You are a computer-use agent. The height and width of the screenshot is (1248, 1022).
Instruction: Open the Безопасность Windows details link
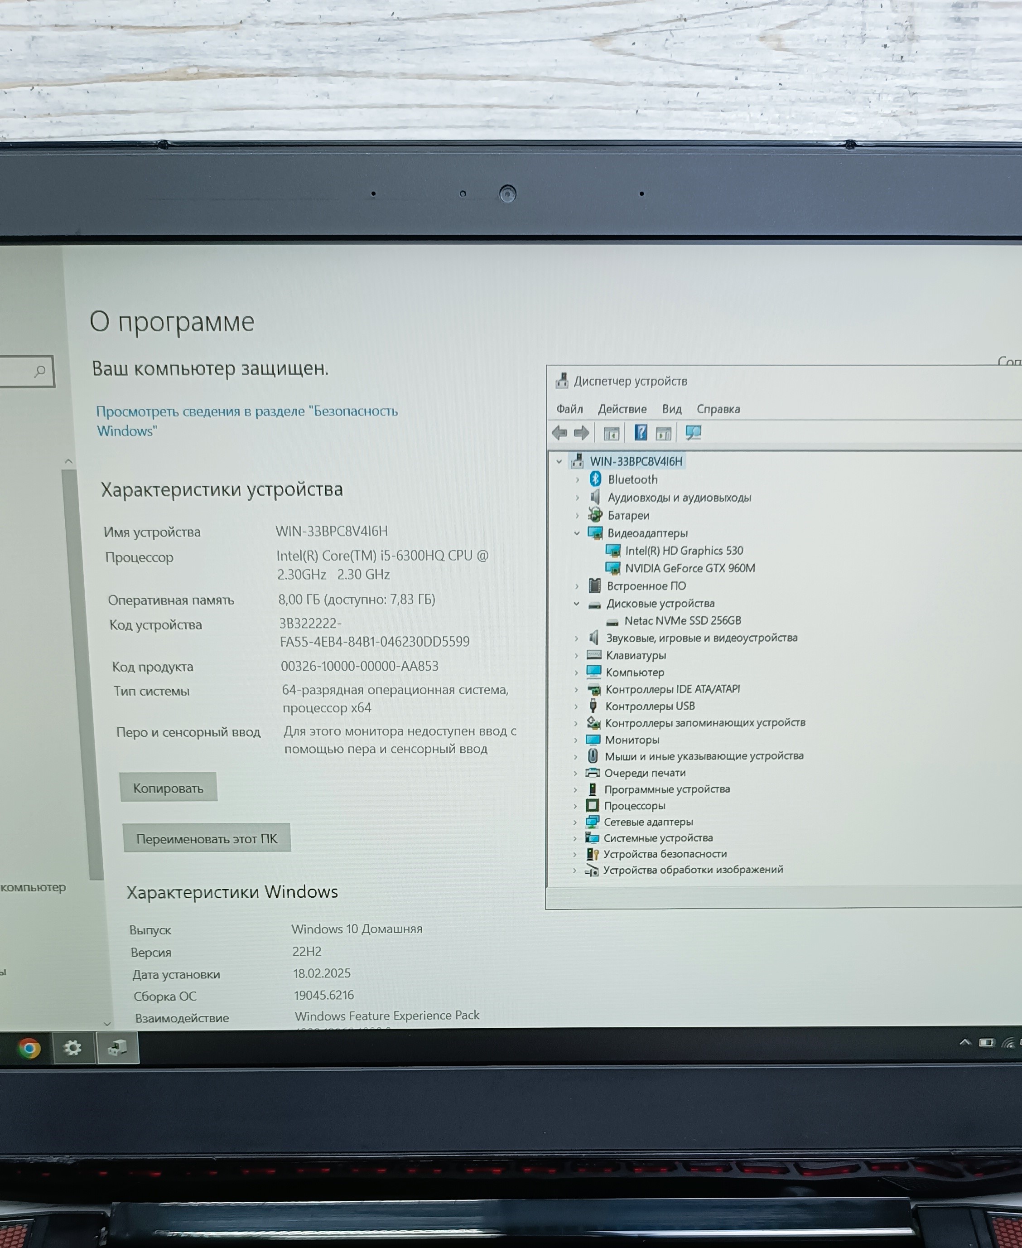point(247,411)
